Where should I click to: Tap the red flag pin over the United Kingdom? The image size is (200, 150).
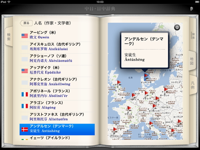pos(119,84)
